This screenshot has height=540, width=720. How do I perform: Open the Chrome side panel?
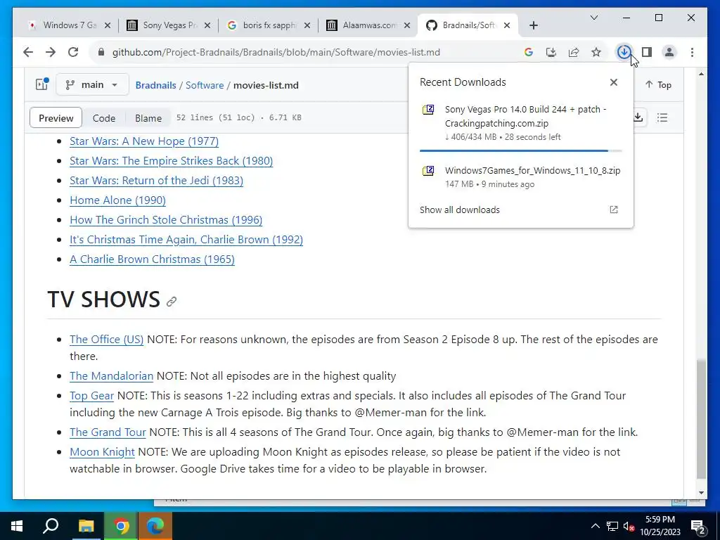[x=647, y=52]
